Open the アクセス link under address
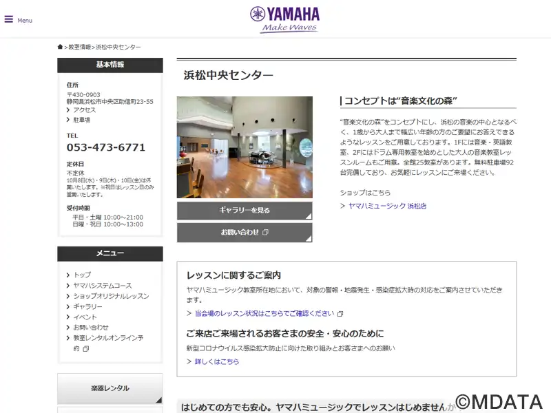Viewport: 551px width, 413px height. pyautogui.click(x=84, y=110)
